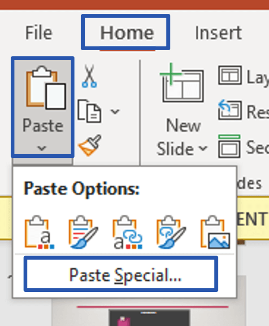This screenshot has height=326, width=269.
Task: Switch to the Insert tab
Action: (218, 32)
